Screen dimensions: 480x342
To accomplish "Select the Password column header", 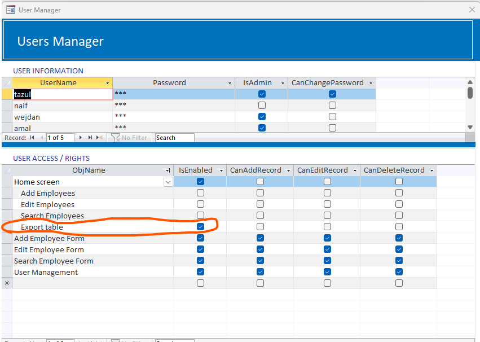I will [x=169, y=83].
